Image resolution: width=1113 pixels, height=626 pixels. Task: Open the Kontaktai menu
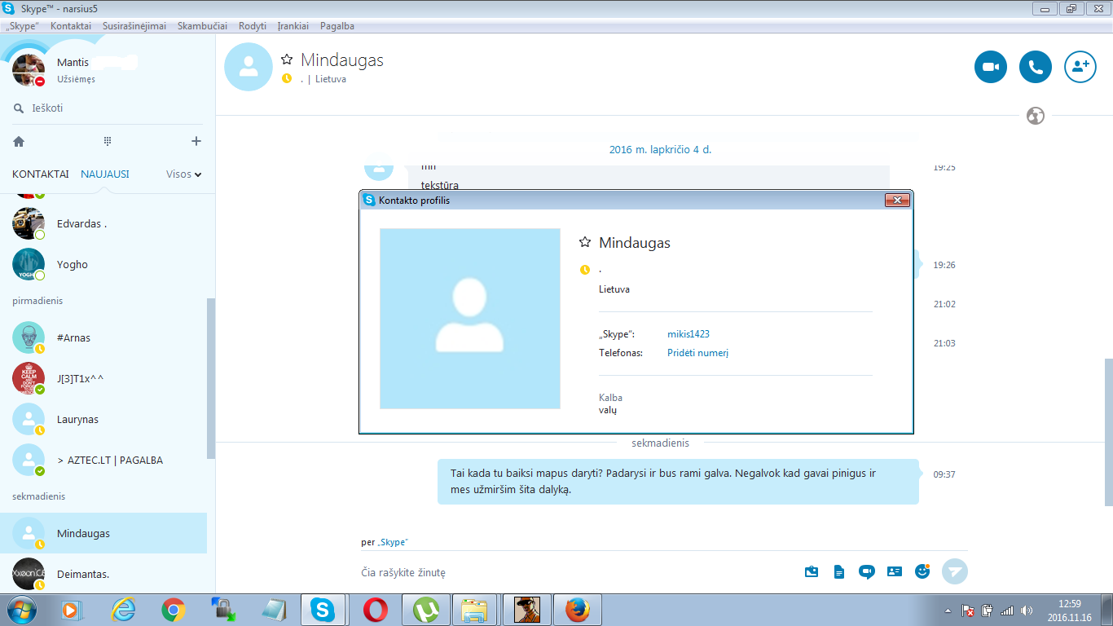point(71,26)
